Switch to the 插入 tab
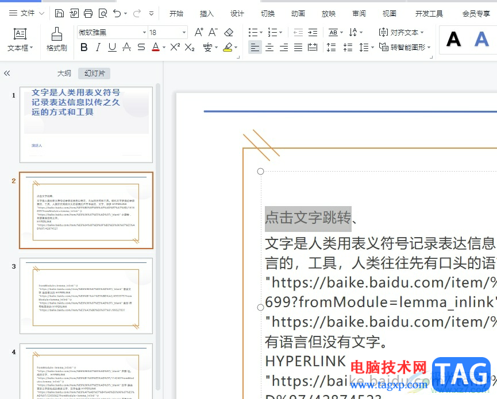This screenshot has width=497, height=399. point(207,14)
